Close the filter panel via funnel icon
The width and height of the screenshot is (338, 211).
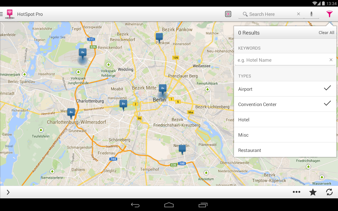pyautogui.click(x=329, y=14)
